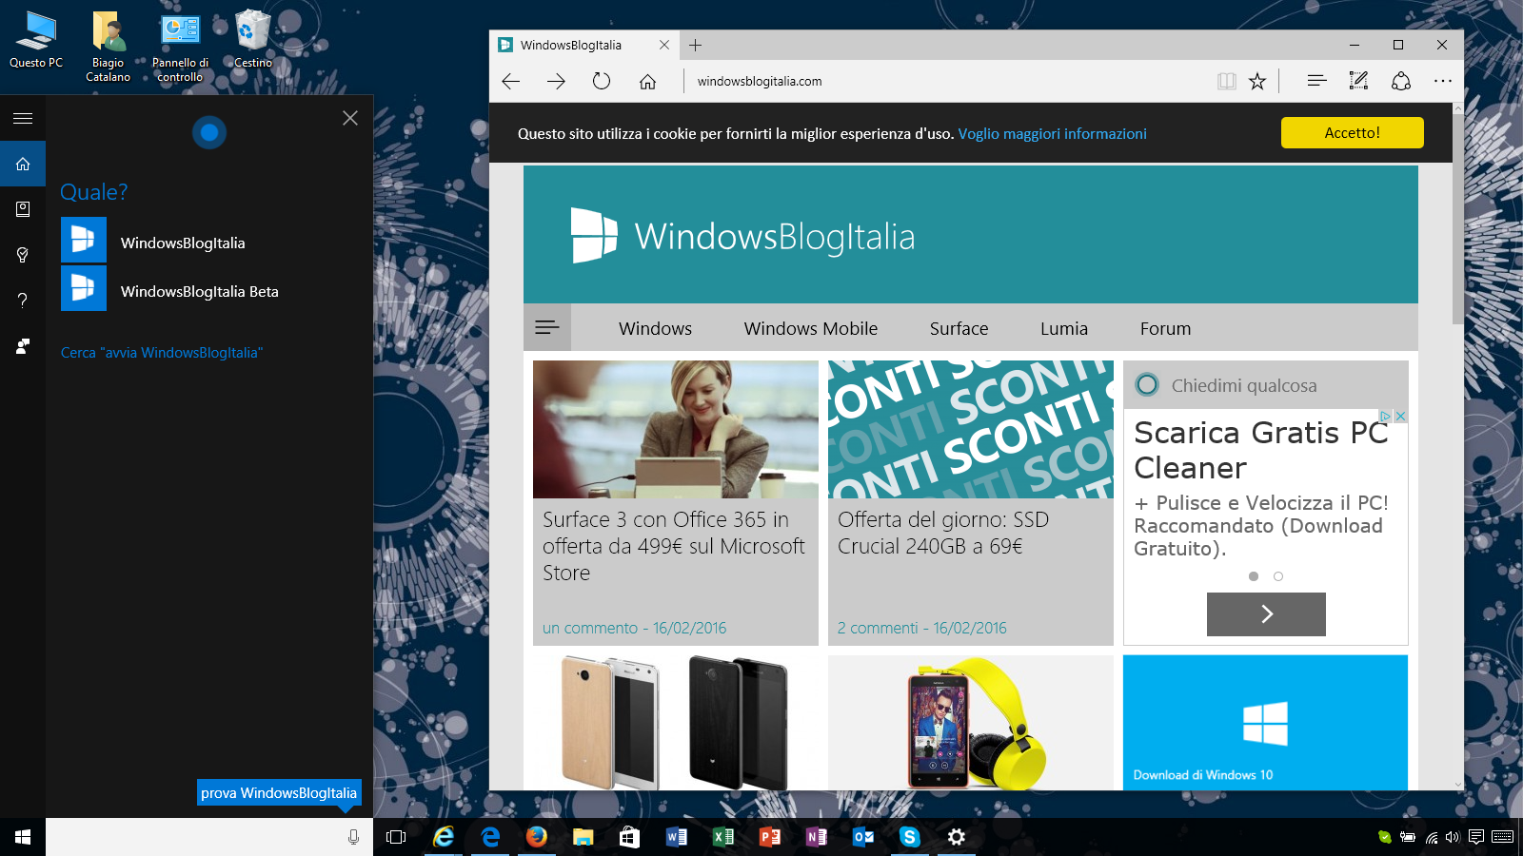Open Edge More actions menu

tap(1443, 82)
